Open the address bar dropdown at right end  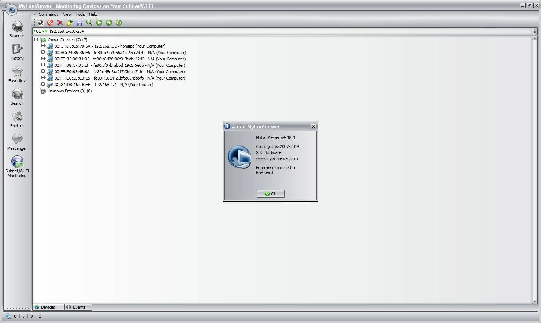(x=535, y=31)
